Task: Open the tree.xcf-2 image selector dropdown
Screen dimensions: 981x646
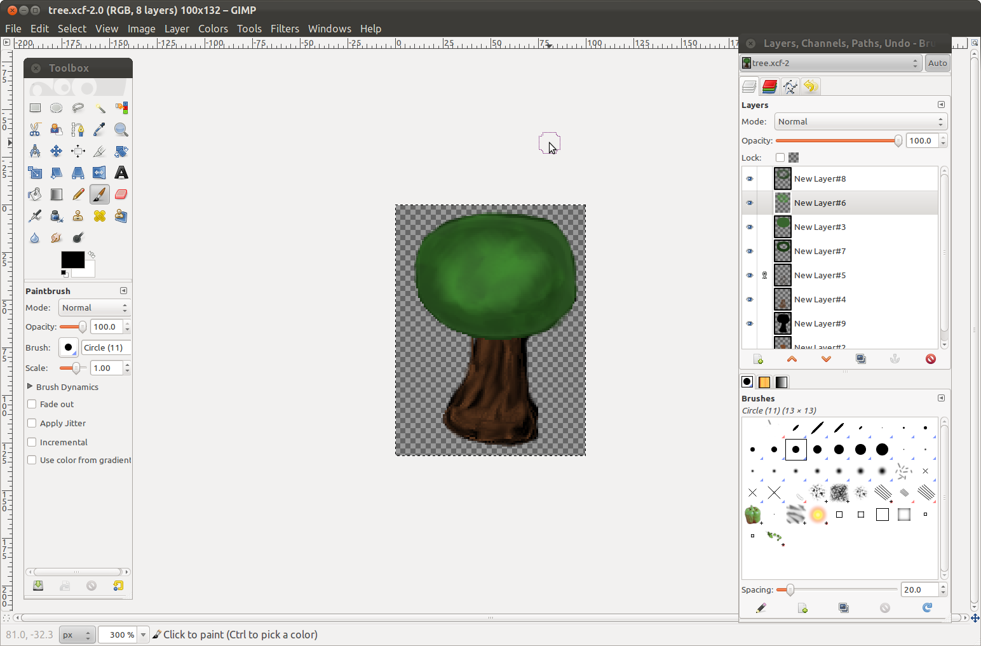Action: pyautogui.click(x=831, y=63)
